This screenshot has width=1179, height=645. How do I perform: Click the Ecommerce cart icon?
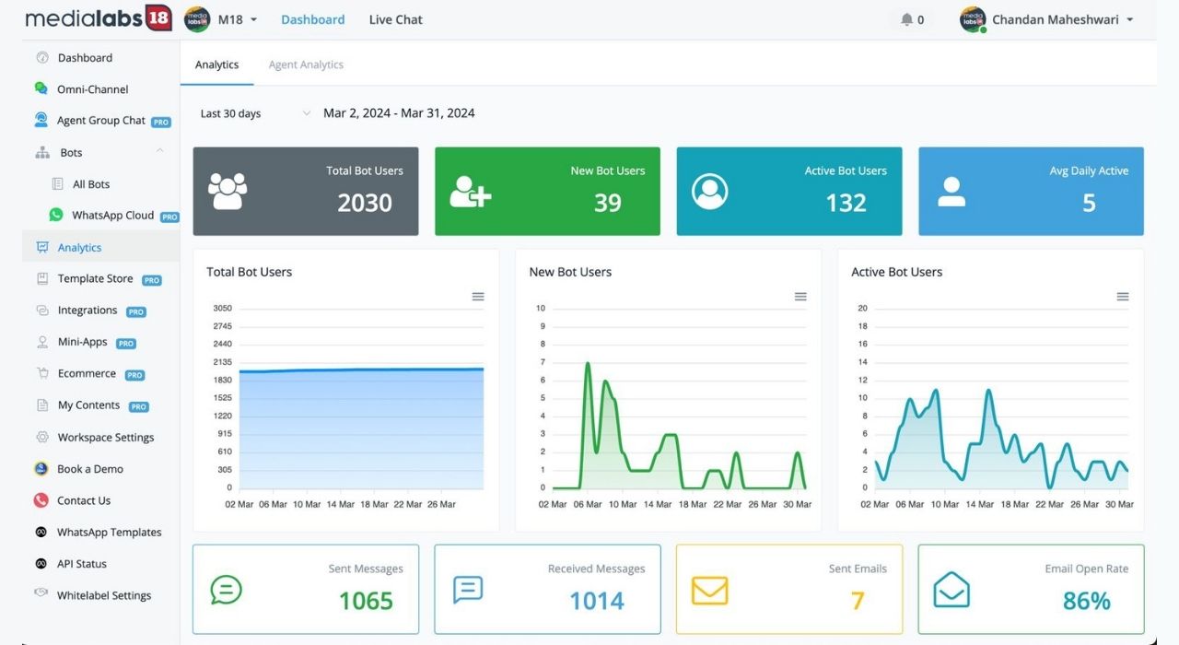click(42, 373)
